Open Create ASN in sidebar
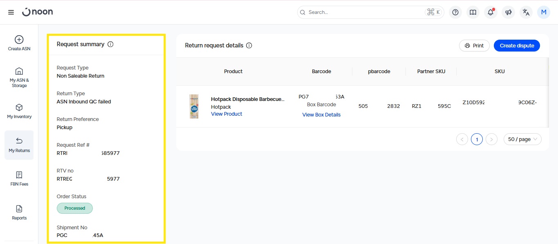Image resolution: width=558 pixels, height=244 pixels. click(x=19, y=43)
